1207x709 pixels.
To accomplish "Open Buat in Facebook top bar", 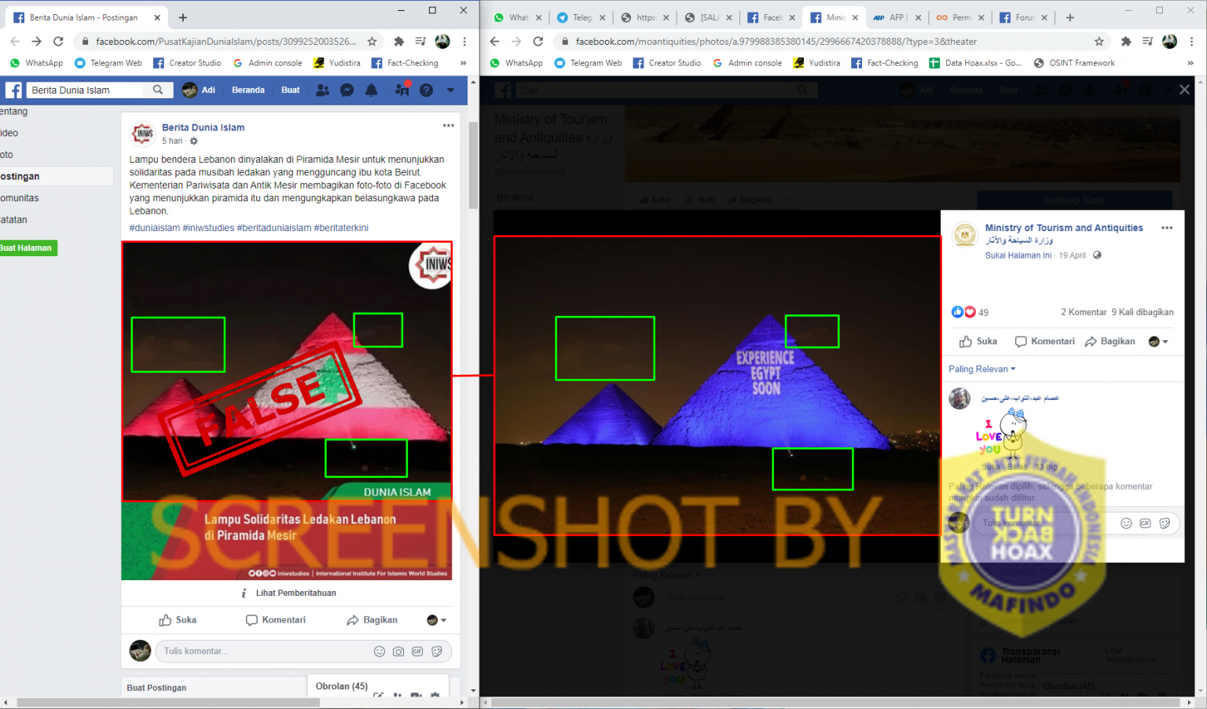I will pyautogui.click(x=291, y=90).
